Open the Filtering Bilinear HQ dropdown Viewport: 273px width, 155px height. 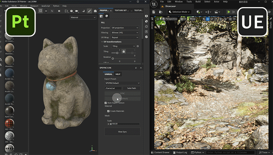(x=125, y=33)
